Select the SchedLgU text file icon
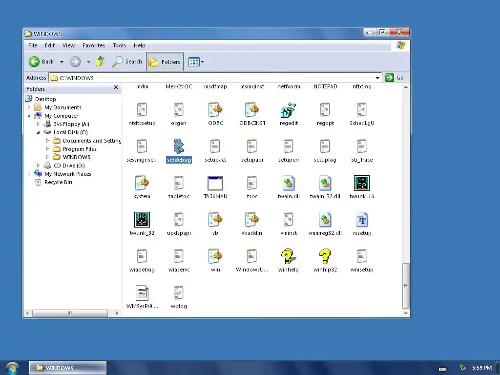The width and height of the screenshot is (500, 375). click(x=362, y=110)
